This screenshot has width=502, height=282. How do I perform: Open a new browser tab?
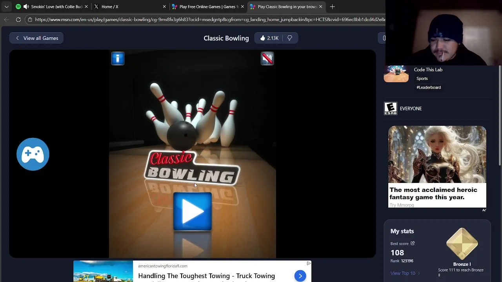tap(332, 7)
